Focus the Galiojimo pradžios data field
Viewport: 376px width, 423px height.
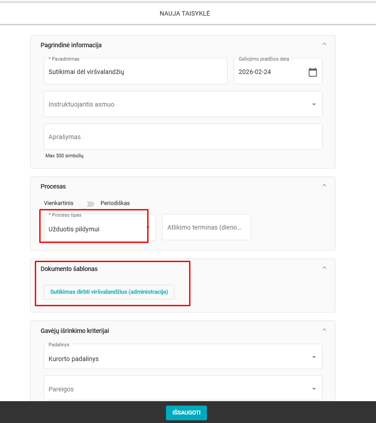[x=270, y=72]
